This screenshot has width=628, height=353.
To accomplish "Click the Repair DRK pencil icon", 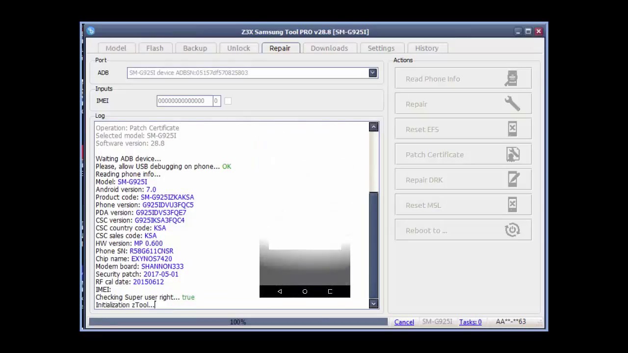I will [x=513, y=179].
